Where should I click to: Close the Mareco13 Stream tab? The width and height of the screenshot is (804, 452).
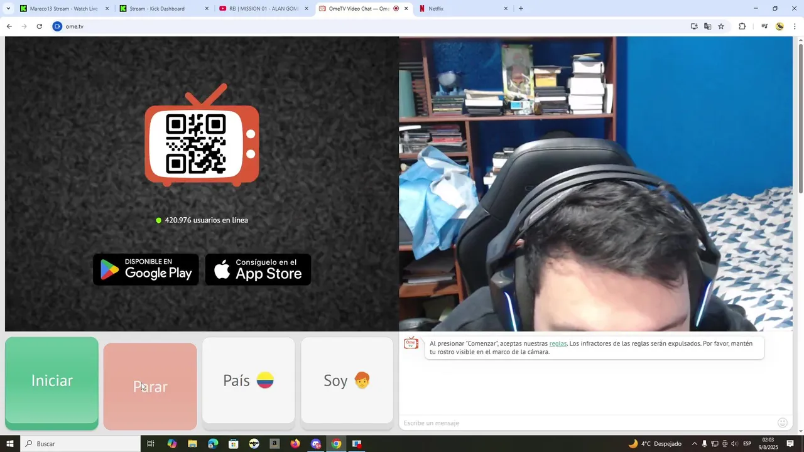107,9
